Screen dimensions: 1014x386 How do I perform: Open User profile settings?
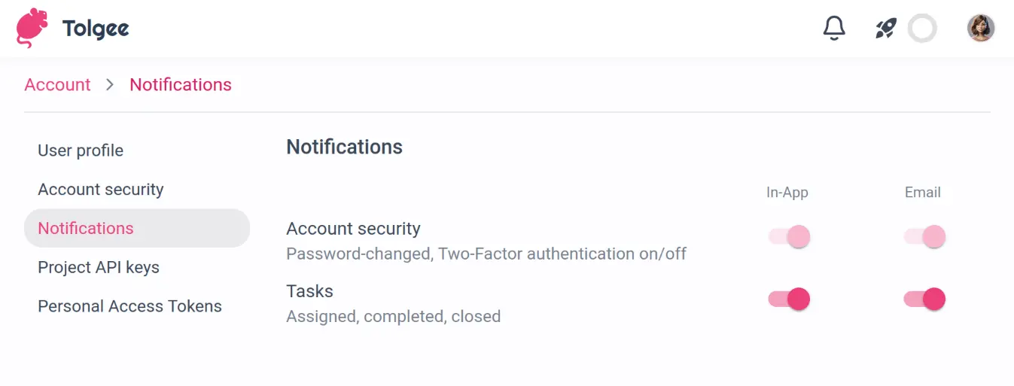pos(81,150)
